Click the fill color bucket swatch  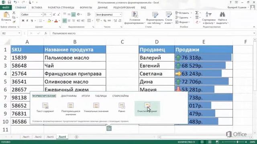pos(49,21)
